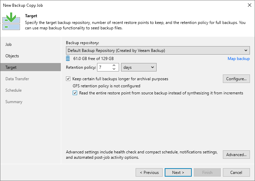
Task: Click the repository disk space icon
Action: (68, 58)
